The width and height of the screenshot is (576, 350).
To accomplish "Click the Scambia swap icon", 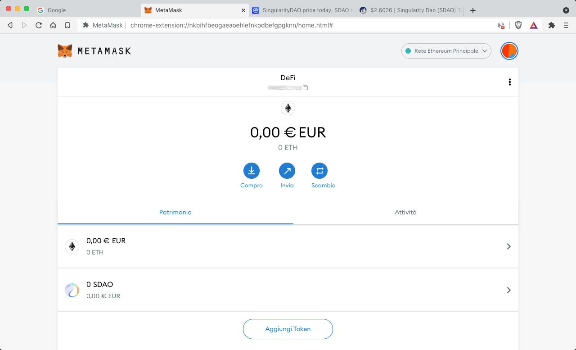I will tap(319, 171).
